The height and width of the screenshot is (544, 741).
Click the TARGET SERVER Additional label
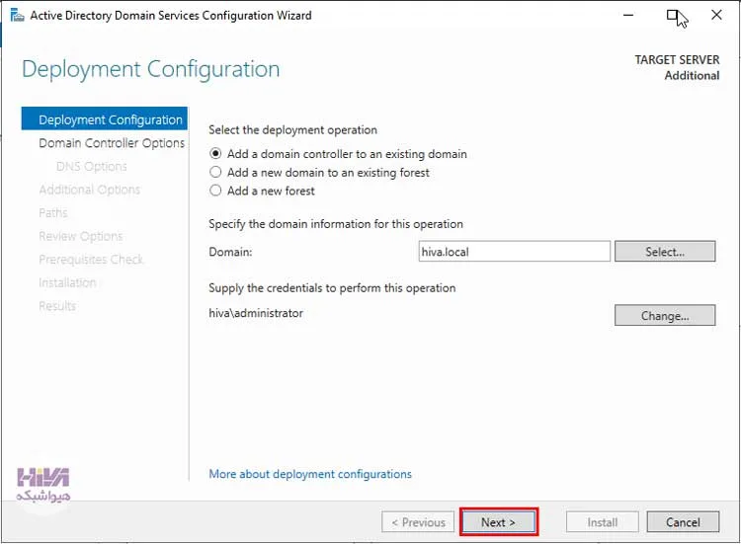tap(677, 67)
